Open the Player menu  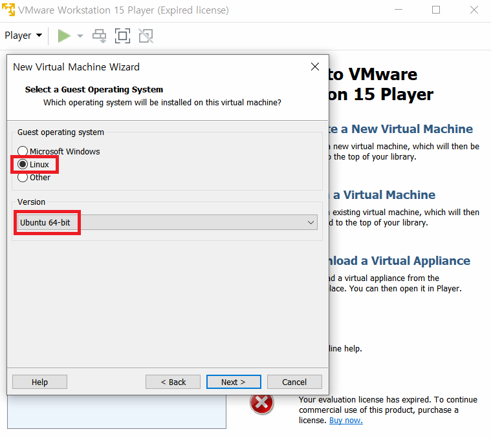pyautogui.click(x=23, y=36)
